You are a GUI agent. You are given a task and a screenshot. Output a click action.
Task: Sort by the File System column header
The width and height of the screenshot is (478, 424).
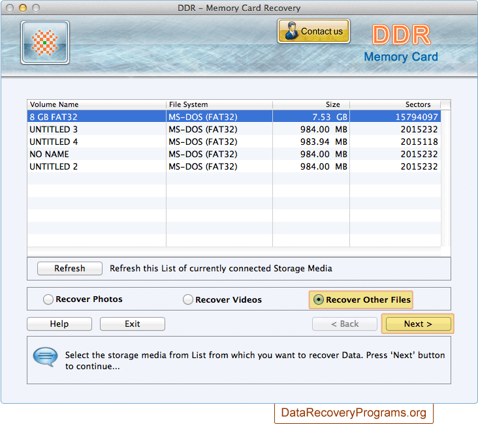[x=219, y=104]
